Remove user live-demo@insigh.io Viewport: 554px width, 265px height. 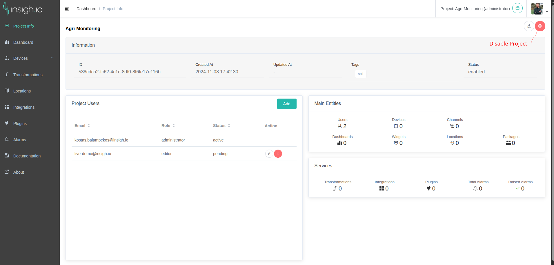(x=278, y=154)
